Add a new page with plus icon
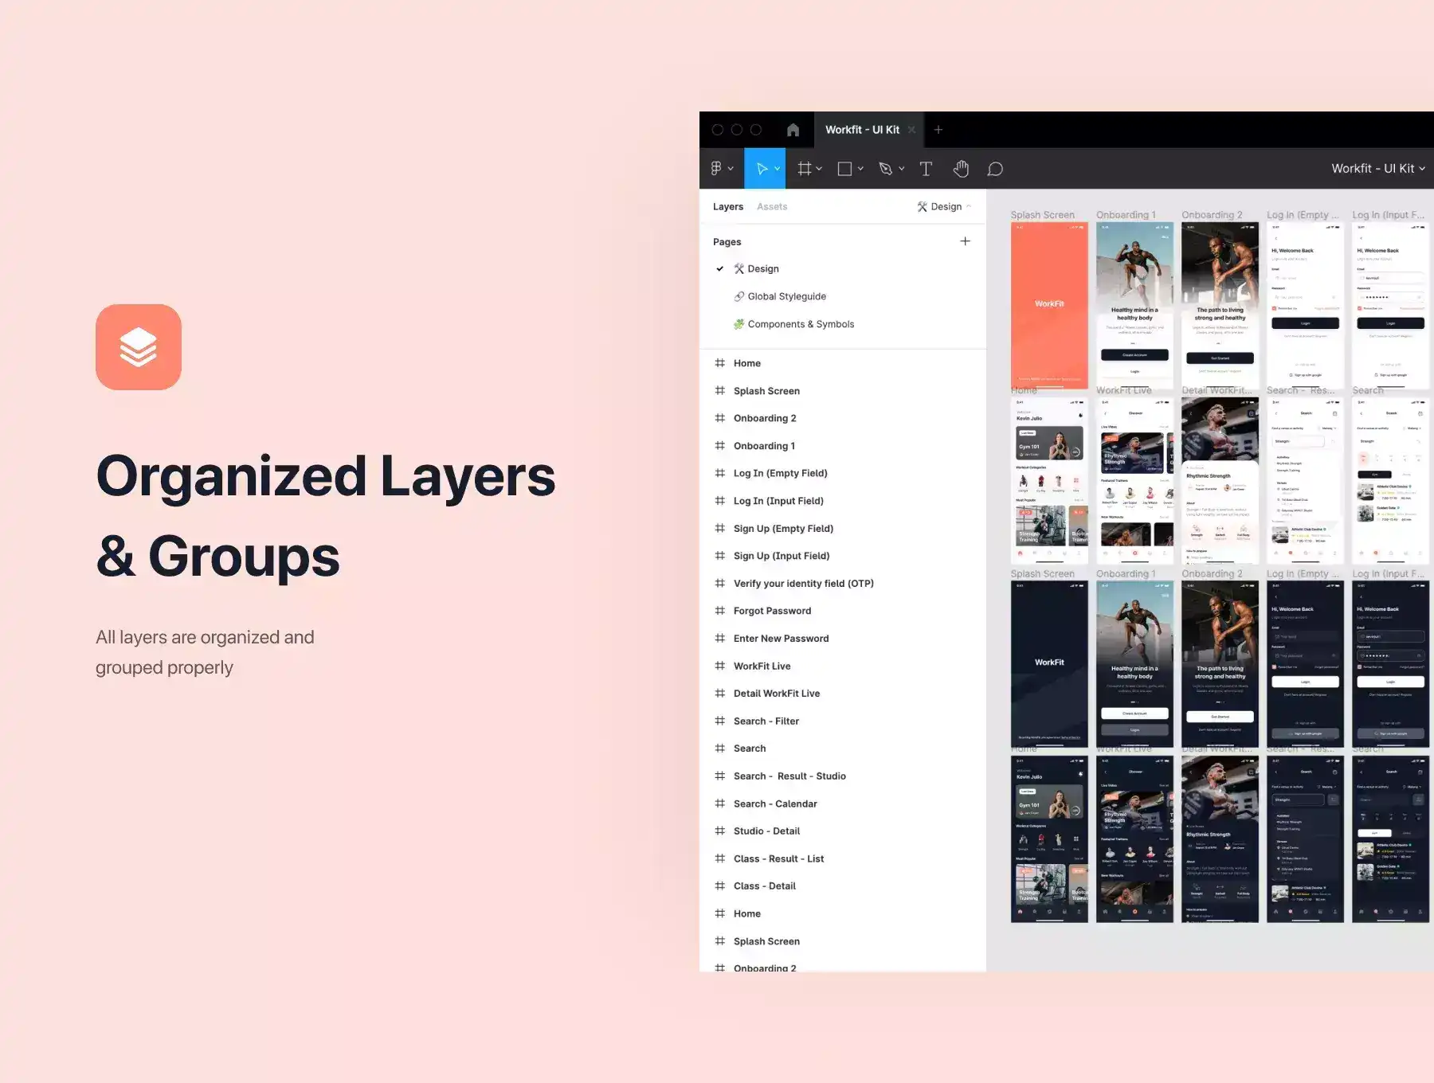 click(x=965, y=241)
